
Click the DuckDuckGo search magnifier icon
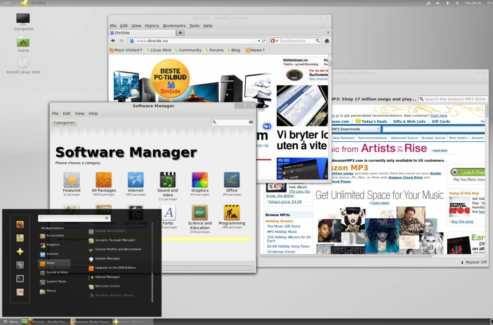(x=318, y=41)
